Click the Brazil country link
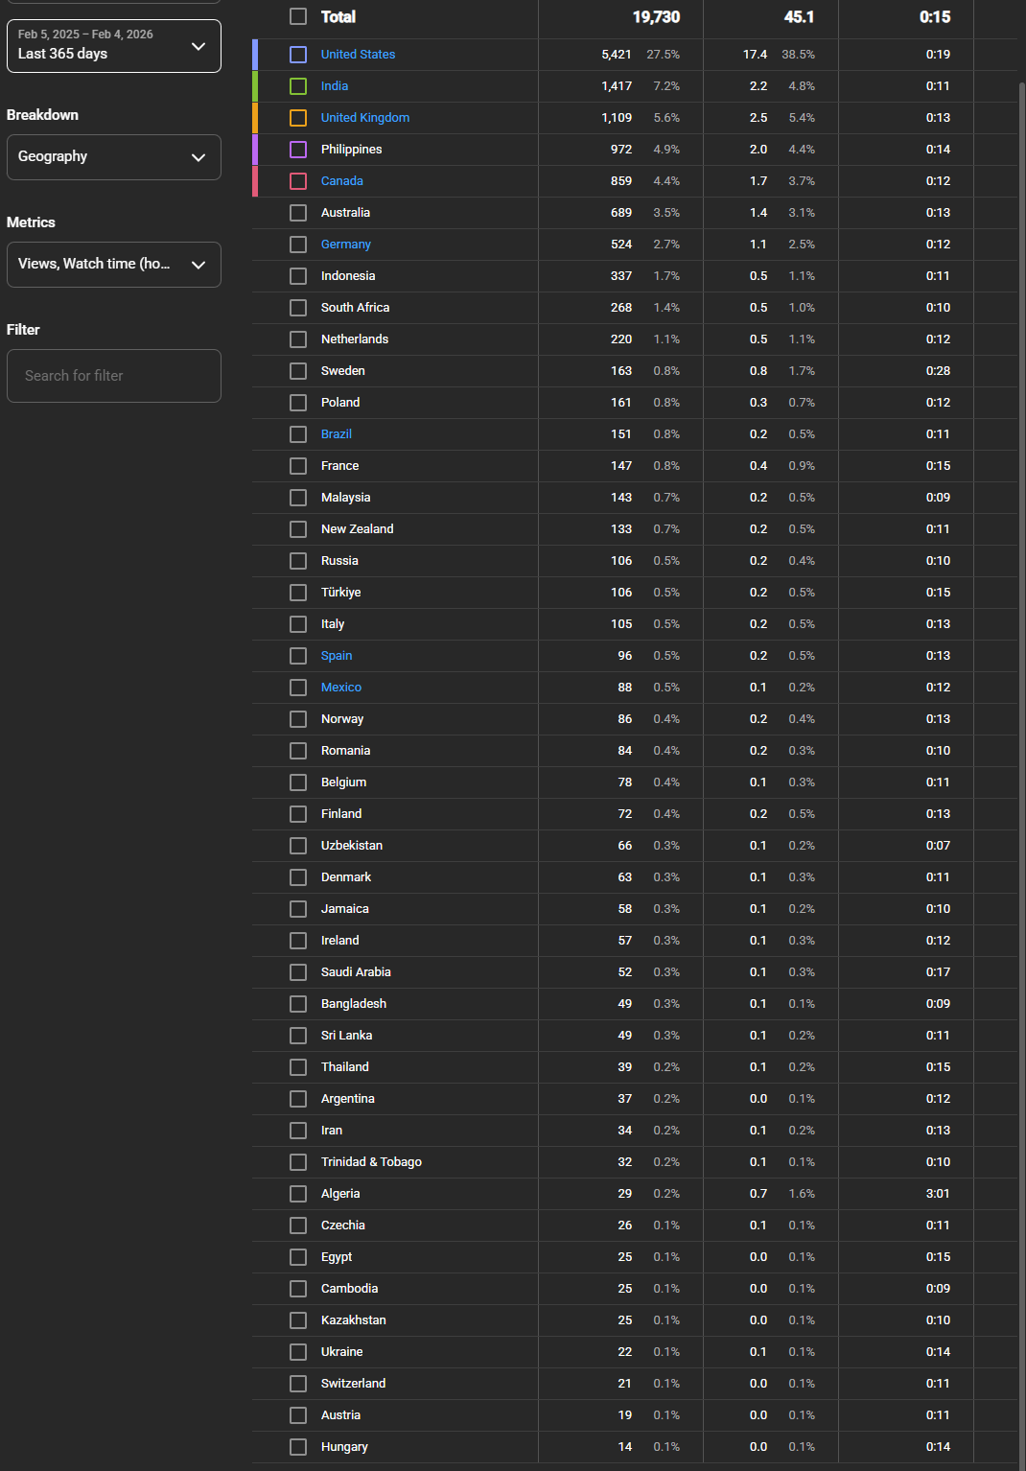 tap(336, 434)
